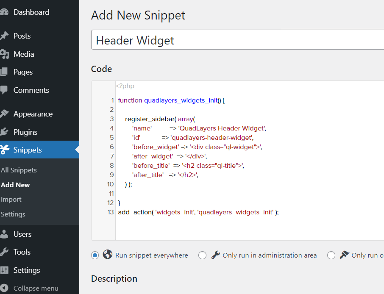Click the Comments speech bubble icon
The image size is (384, 294).
coord(4,90)
